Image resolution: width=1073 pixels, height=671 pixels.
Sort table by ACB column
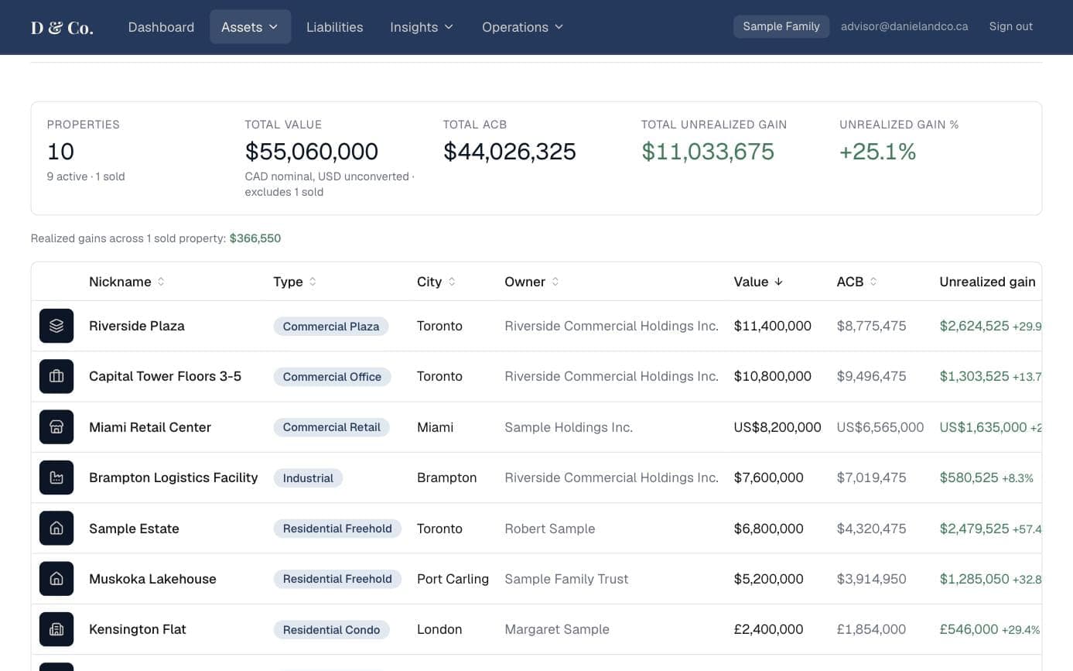tap(857, 282)
